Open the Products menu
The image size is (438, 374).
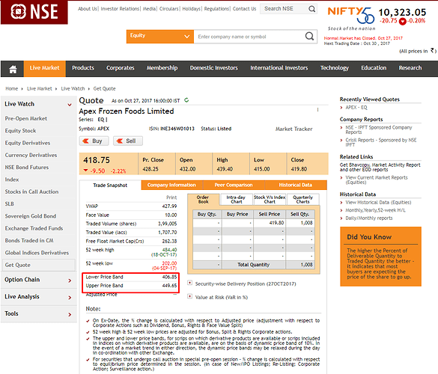coord(83,68)
